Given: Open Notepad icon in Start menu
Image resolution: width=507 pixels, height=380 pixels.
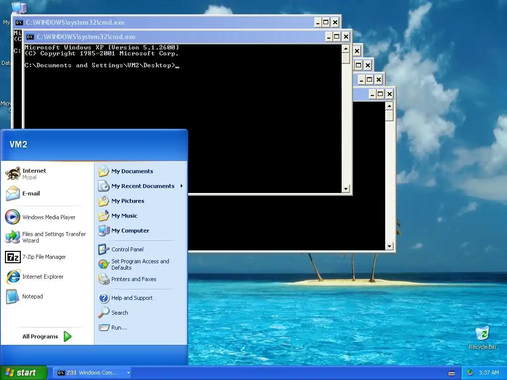Looking at the screenshot, I should (x=12, y=296).
